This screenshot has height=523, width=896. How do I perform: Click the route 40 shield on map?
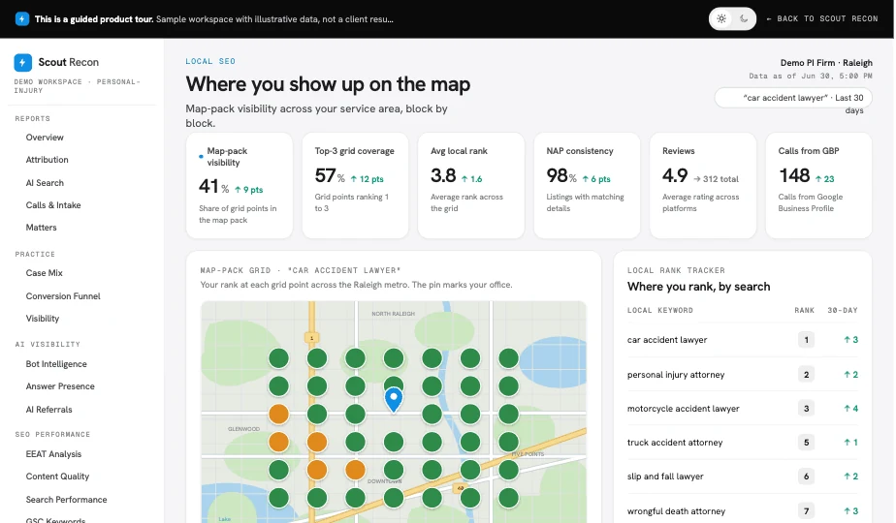point(459,488)
